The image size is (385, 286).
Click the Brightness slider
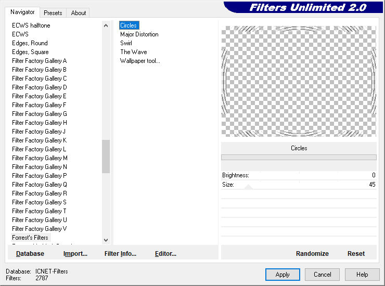299,175
